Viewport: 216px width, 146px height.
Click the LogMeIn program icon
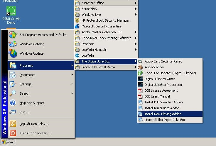[77, 55]
